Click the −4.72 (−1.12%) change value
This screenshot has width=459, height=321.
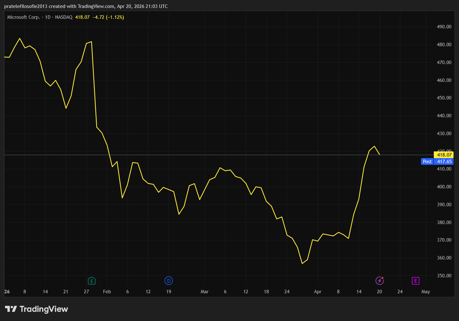click(x=108, y=17)
